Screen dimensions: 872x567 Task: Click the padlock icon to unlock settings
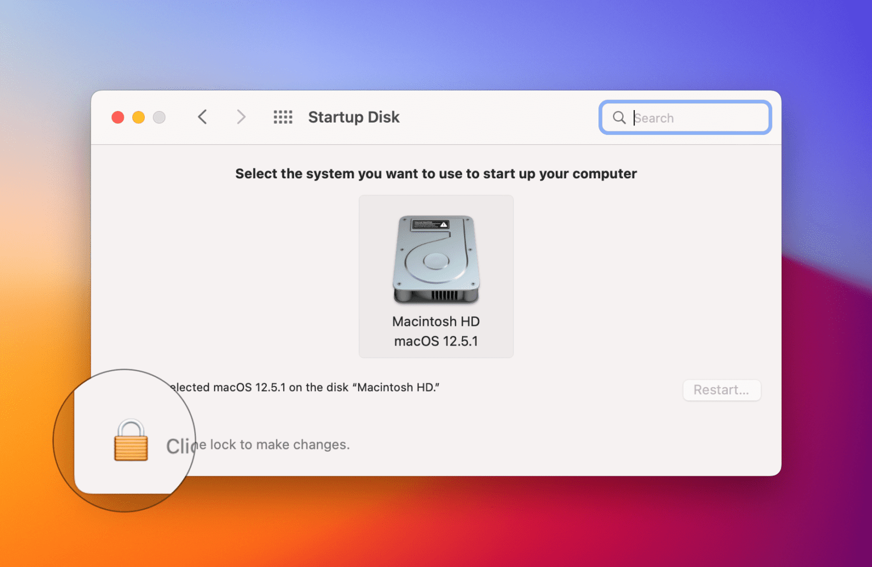(131, 440)
